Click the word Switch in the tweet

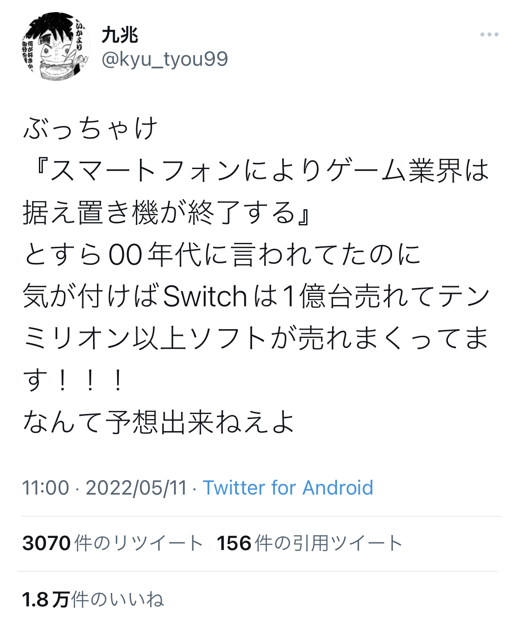click(x=205, y=296)
